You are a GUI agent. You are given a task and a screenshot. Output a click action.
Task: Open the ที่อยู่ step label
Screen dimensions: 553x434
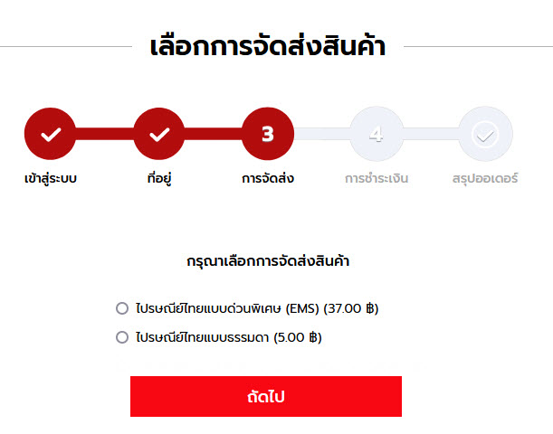point(159,178)
